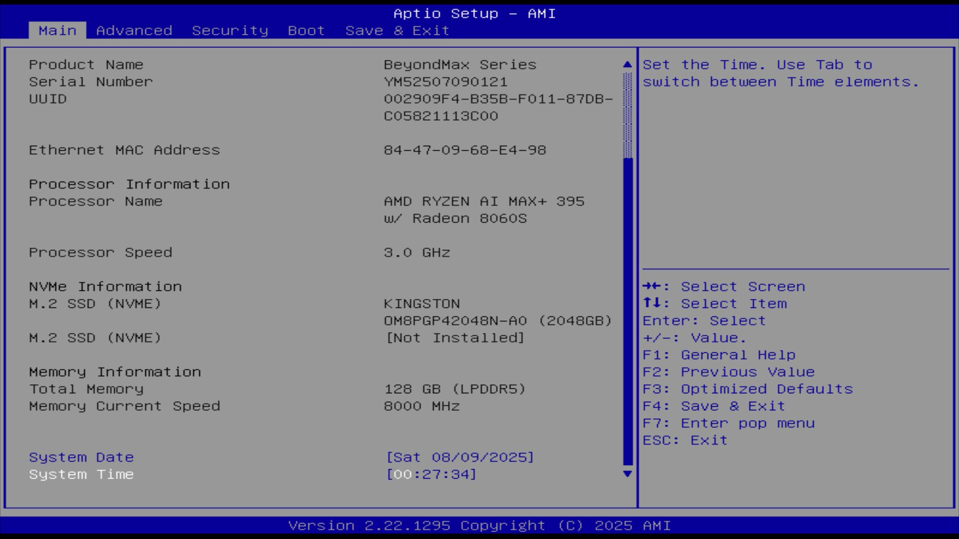Click the up-down arrows Select Item icon
This screenshot has height=539, width=959.
click(x=651, y=303)
